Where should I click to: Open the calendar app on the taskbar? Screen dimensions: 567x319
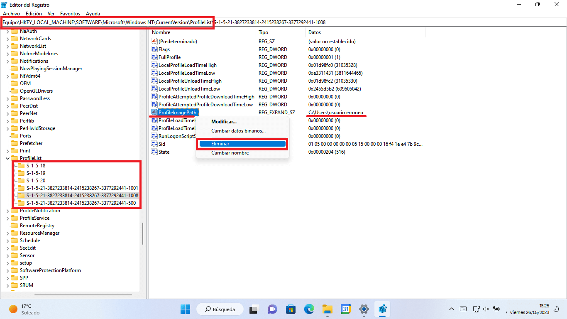(346, 309)
